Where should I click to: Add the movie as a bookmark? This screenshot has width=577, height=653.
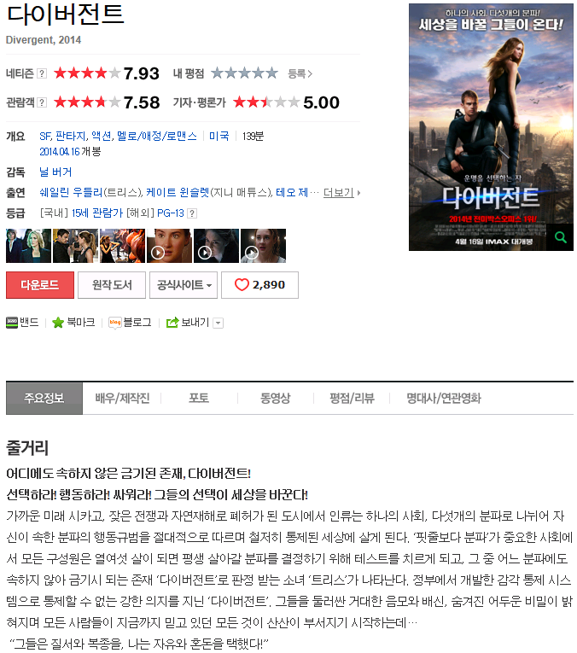tap(73, 323)
